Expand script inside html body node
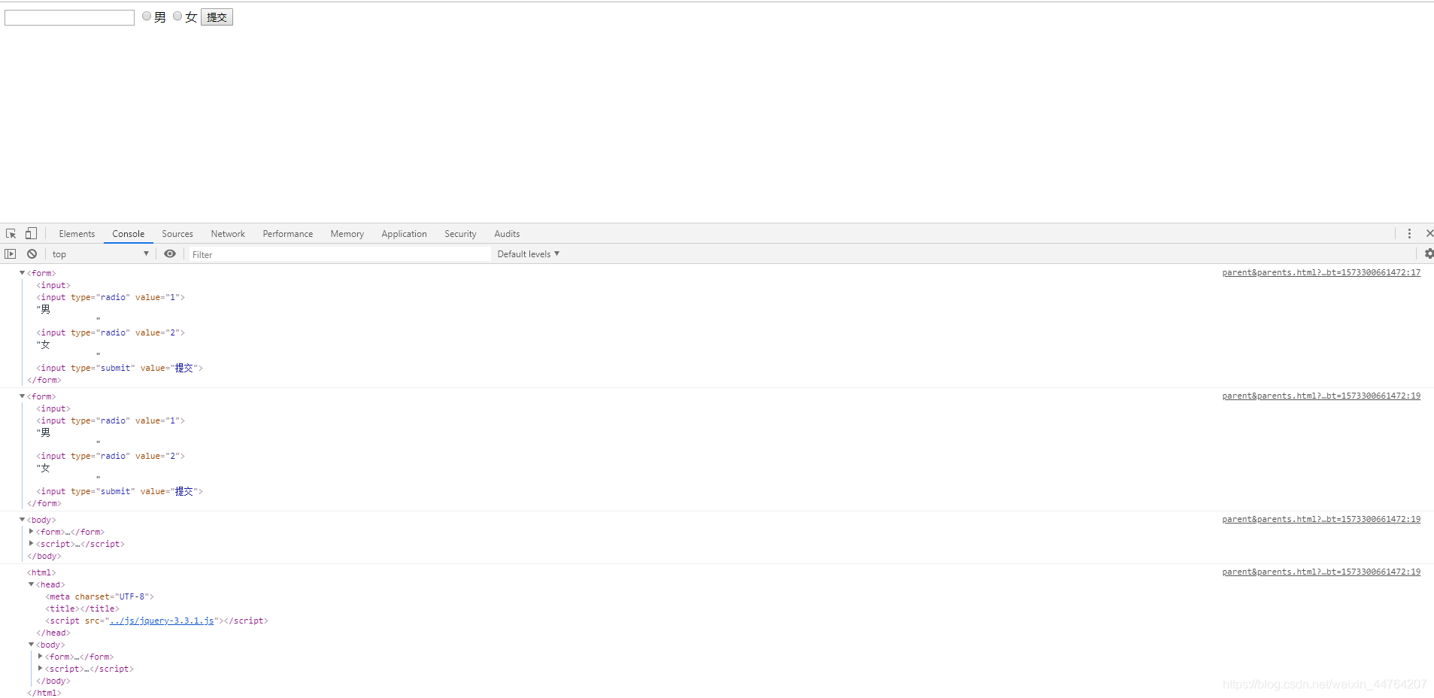 click(x=40, y=669)
